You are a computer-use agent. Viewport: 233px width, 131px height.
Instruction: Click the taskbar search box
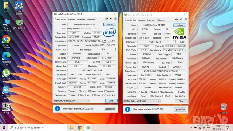[x=37, y=128]
